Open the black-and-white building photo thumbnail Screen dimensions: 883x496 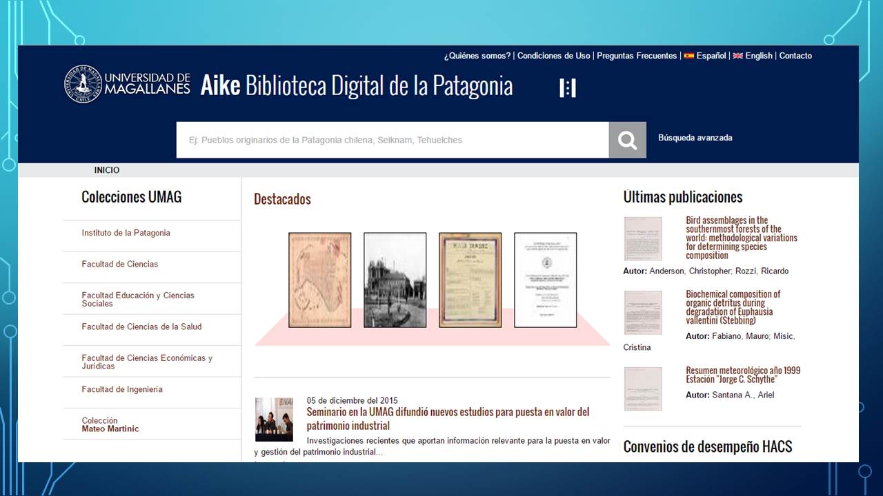[395, 280]
